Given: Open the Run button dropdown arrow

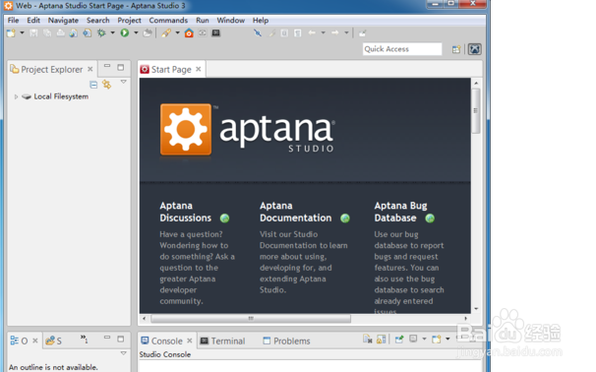Looking at the screenshot, I should (x=136, y=33).
